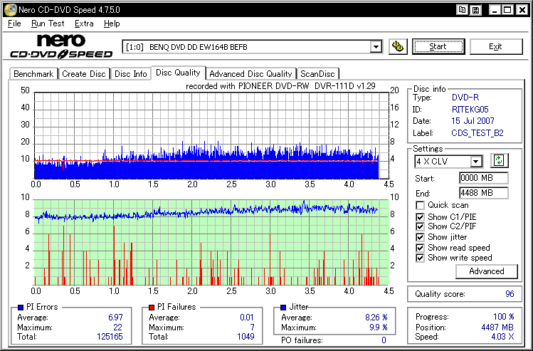Click the blue Jitter legend square
The image size is (533, 351).
coord(283,308)
